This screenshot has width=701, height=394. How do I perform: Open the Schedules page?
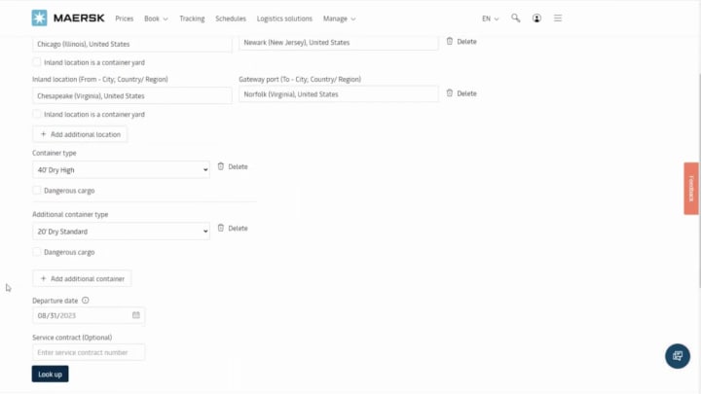click(231, 18)
